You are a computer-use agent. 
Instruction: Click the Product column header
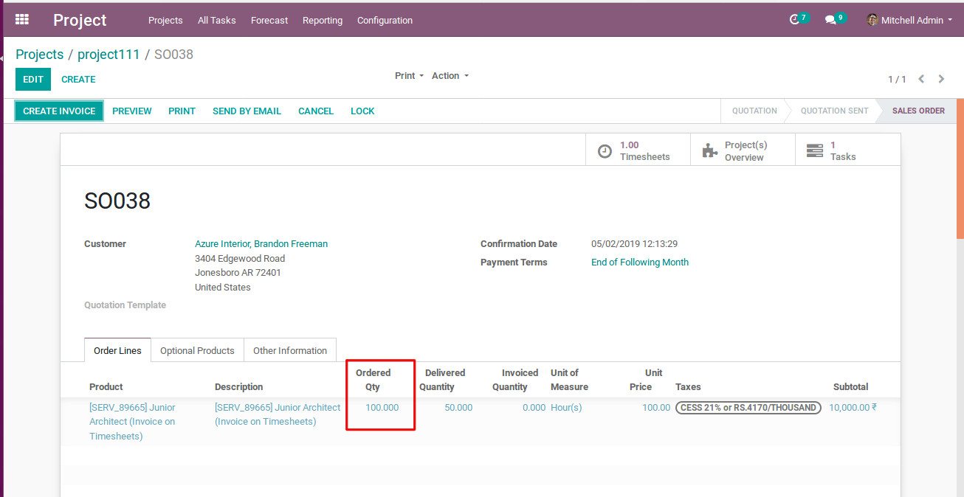106,387
